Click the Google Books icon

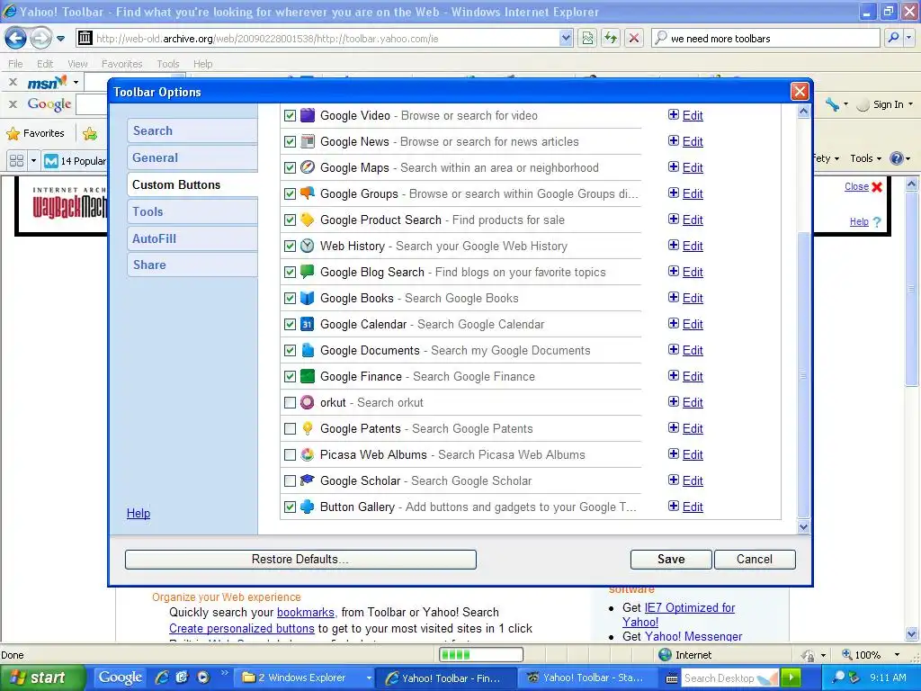coord(308,298)
